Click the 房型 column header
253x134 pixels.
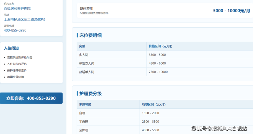pyautogui.click(x=82, y=46)
